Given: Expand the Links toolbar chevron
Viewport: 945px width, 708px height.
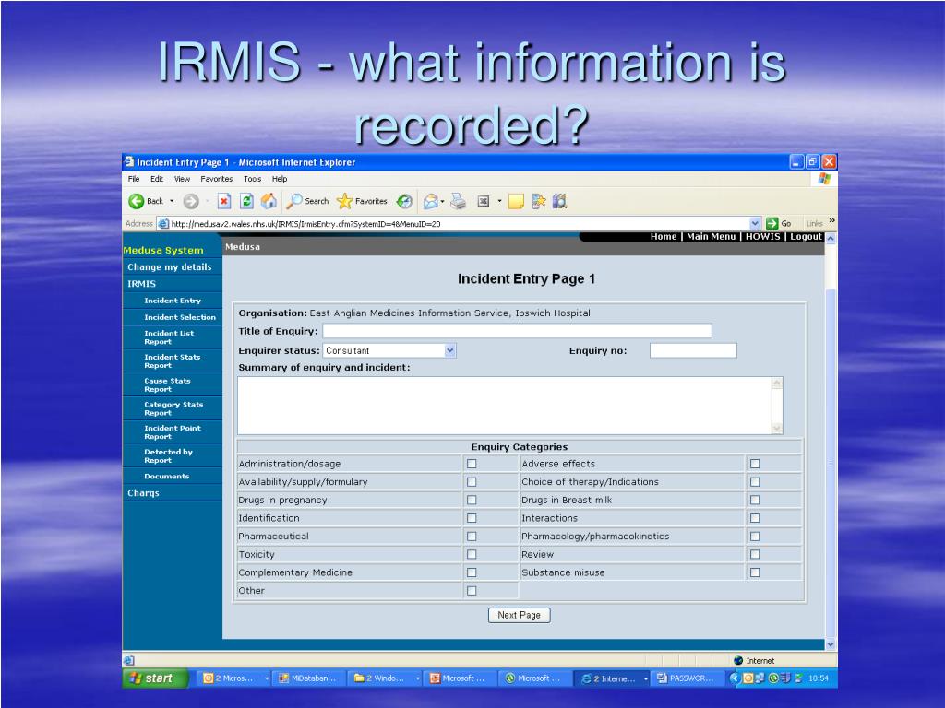Looking at the screenshot, I should (x=831, y=221).
